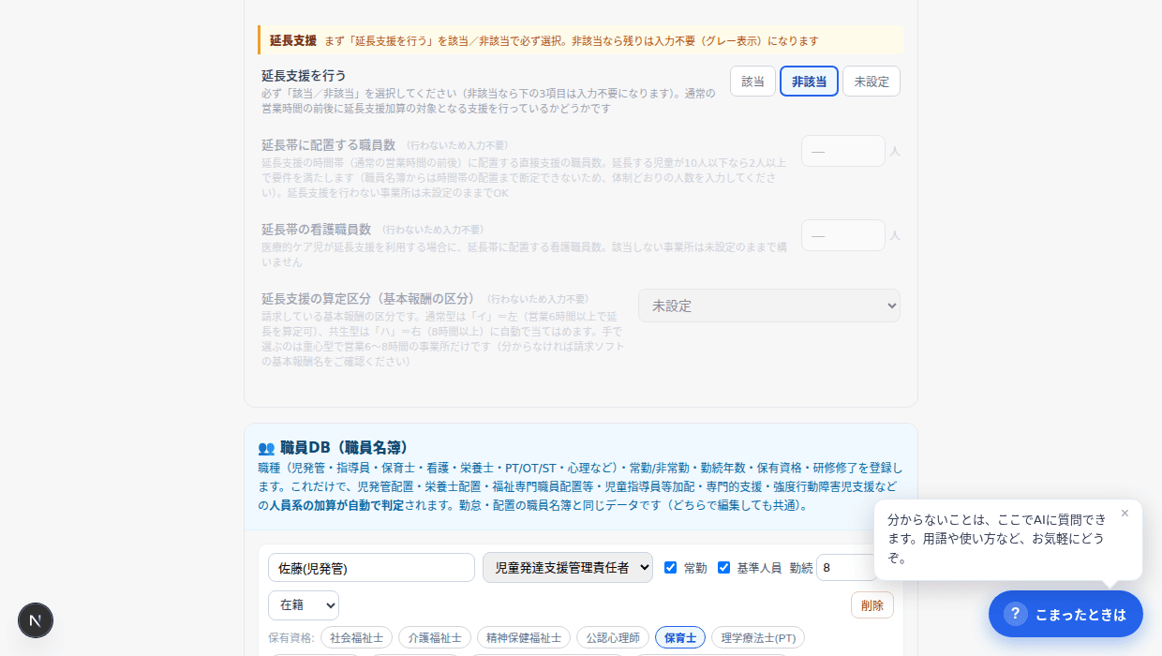Click the Next.js N logo badge
This screenshot has height=656, width=1162.
[x=36, y=620]
